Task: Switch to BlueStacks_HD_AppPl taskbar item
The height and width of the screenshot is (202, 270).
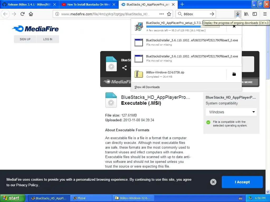Action: coord(49,198)
